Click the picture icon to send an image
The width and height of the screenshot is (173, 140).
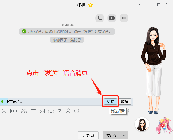click(42, 111)
